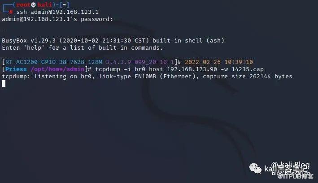Click the RT-AC1200-GPIO-38-7628-128M router name
318x183 pixels.
(x=53, y=62)
